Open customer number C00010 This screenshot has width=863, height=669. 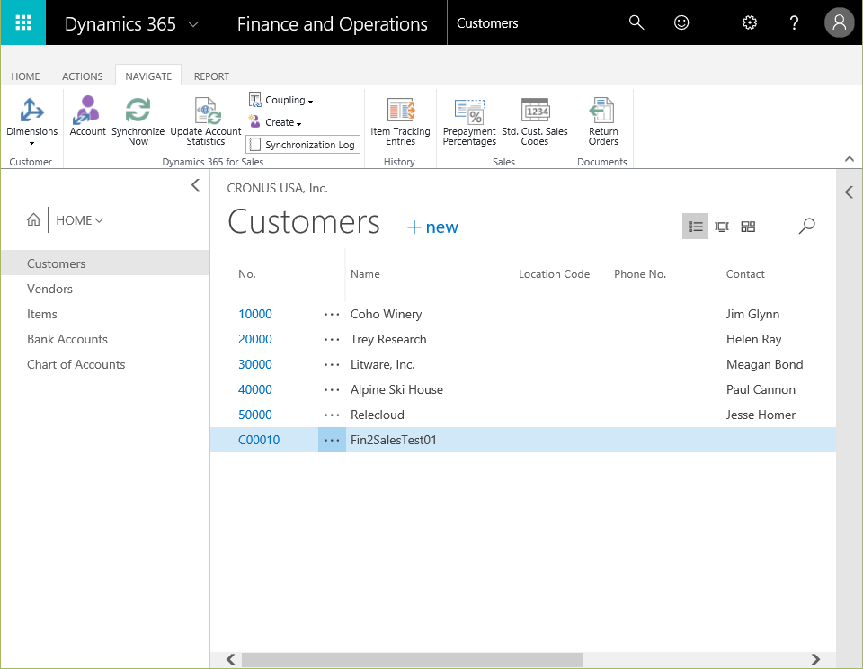click(x=259, y=440)
